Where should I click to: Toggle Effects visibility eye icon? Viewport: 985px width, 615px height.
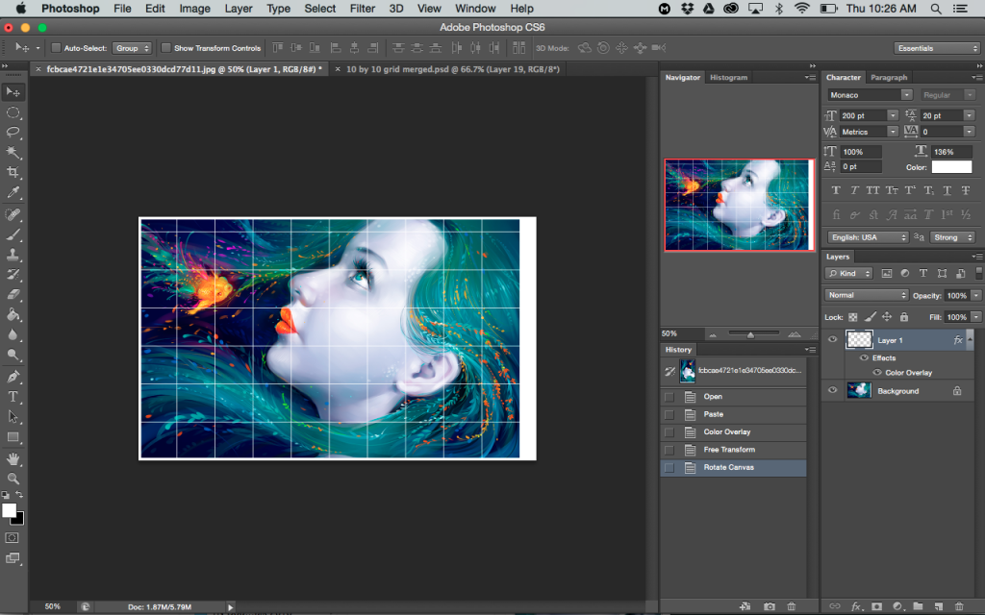click(x=864, y=357)
